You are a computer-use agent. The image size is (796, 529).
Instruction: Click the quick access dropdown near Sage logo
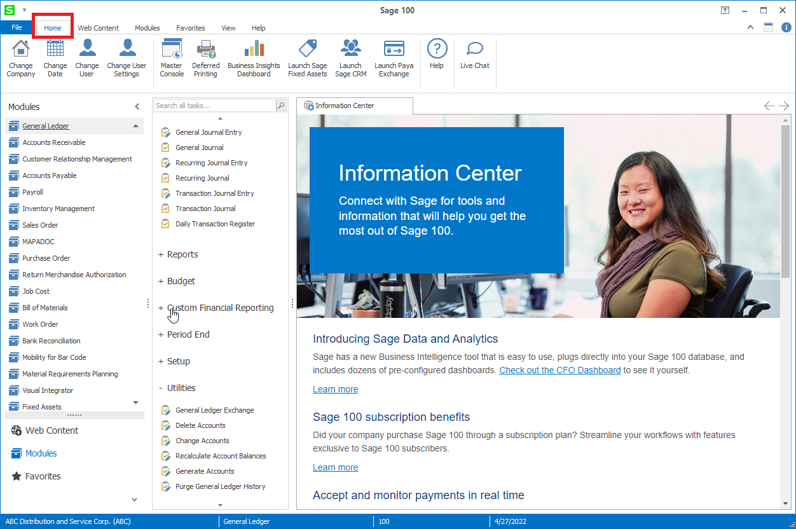[x=24, y=10]
